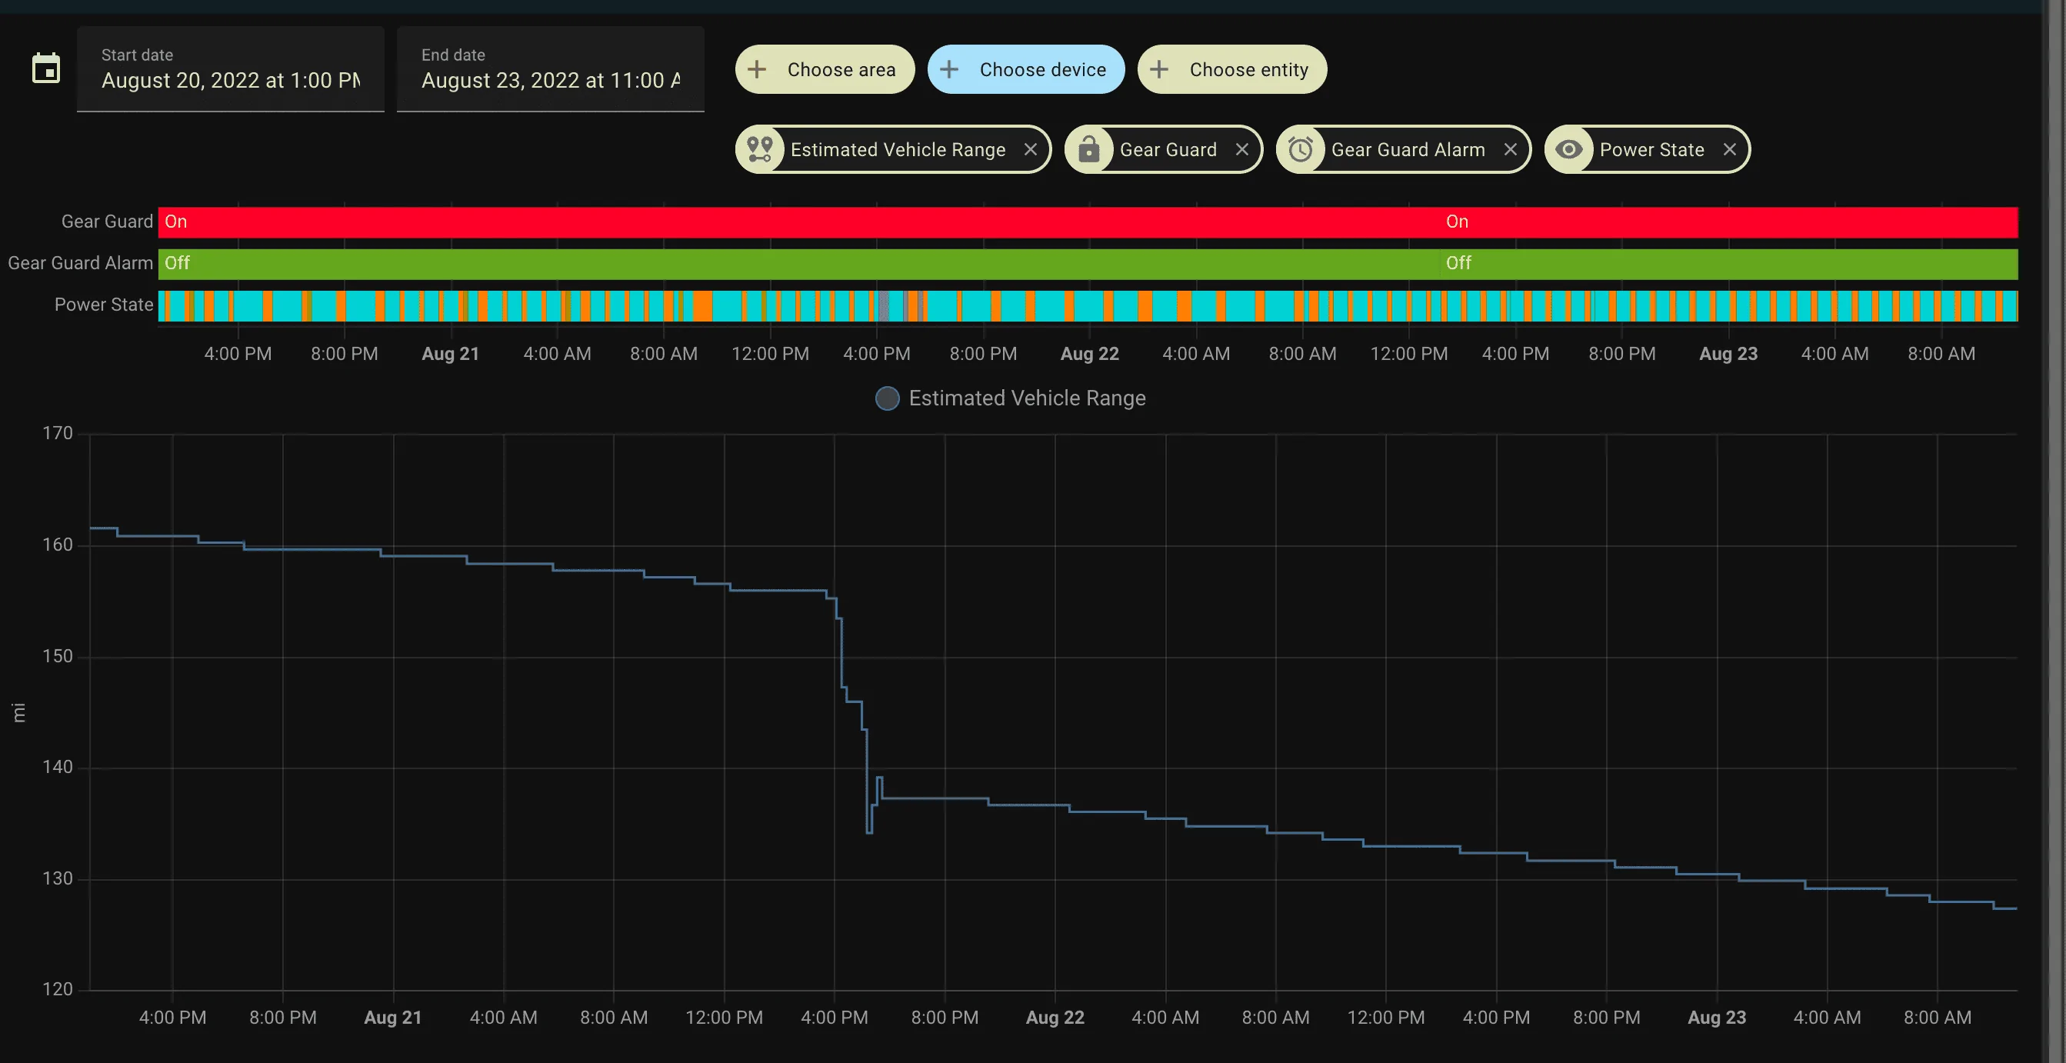
Task: Open the Choose area picker
Action: click(825, 69)
